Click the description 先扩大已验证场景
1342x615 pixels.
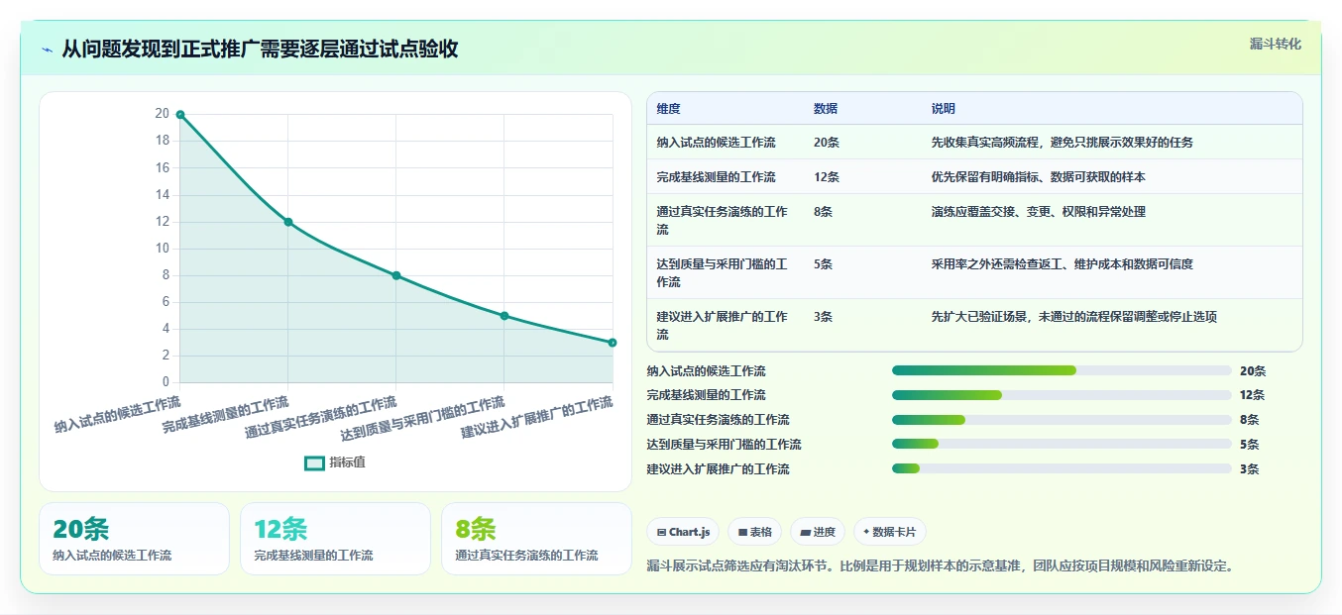click(1073, 316)
